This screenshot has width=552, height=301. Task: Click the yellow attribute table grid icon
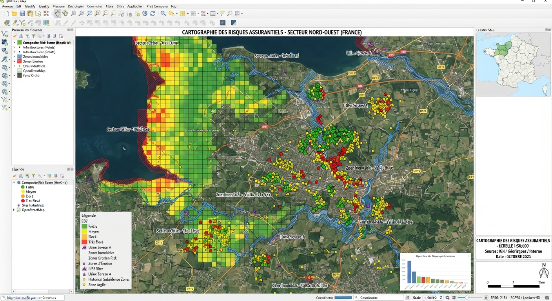pos(182,13)
